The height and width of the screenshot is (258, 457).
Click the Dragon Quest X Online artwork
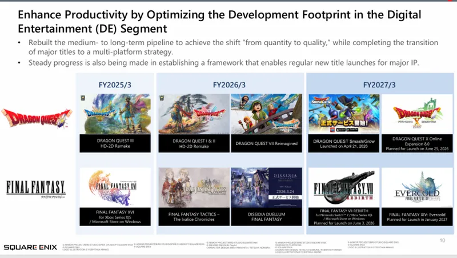[417, 114]
